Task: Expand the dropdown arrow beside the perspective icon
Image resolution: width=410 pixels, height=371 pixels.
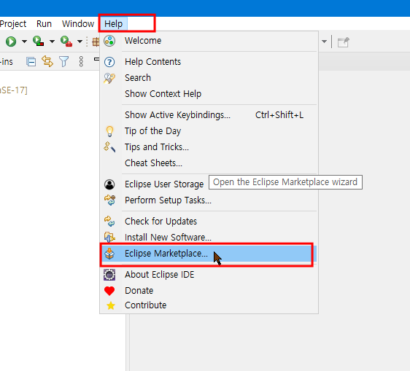Action: click(324, 42)
